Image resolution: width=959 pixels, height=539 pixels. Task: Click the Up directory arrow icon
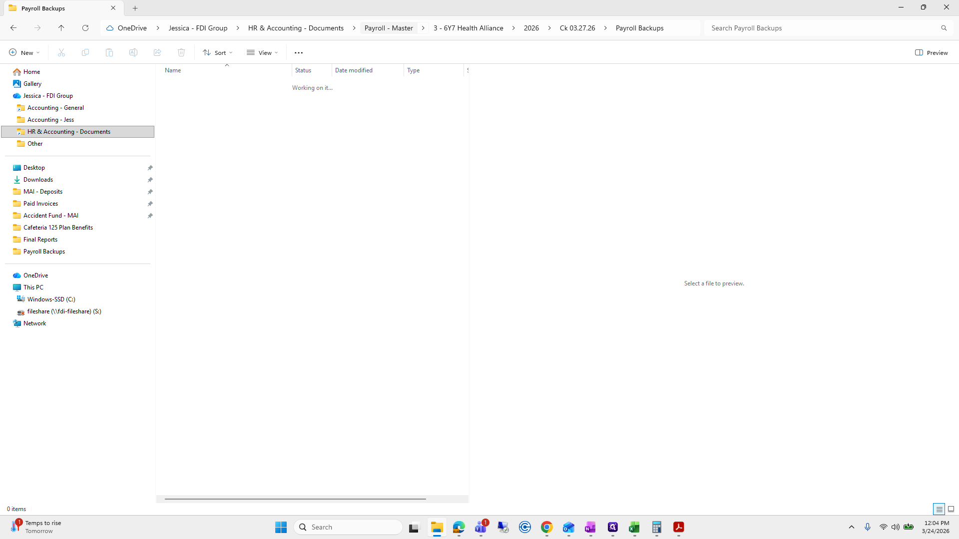tap(61, 28)
